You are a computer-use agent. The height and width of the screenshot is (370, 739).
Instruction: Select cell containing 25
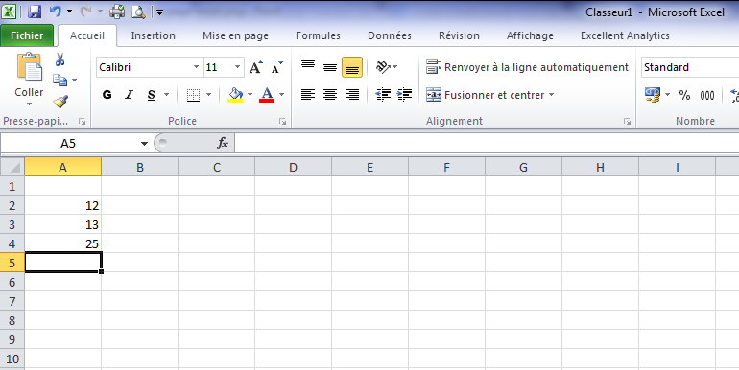(x=62, y=243)
